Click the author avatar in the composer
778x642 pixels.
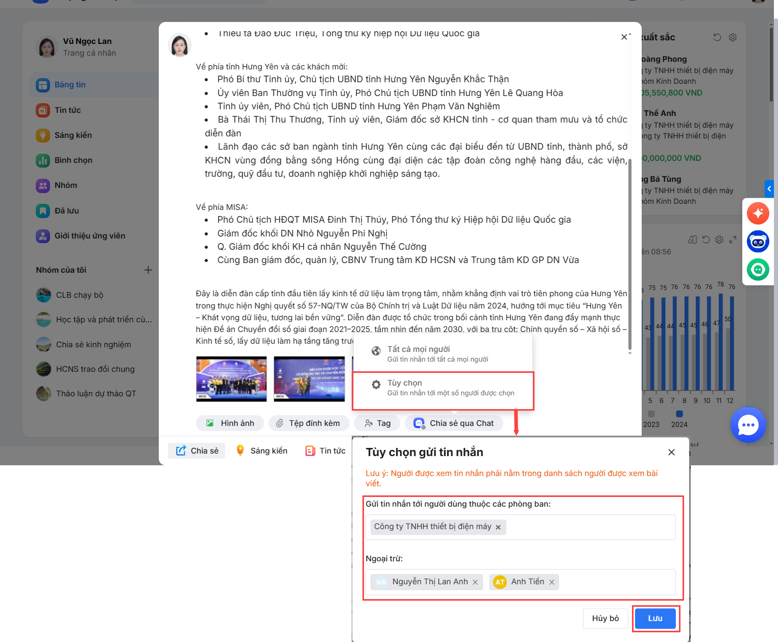coord(180,45)
